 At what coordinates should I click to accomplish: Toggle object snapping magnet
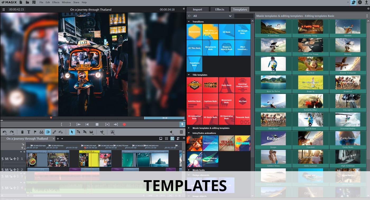click(48, 132)
